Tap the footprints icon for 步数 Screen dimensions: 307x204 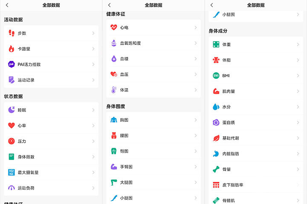click(x=12, y=33)
